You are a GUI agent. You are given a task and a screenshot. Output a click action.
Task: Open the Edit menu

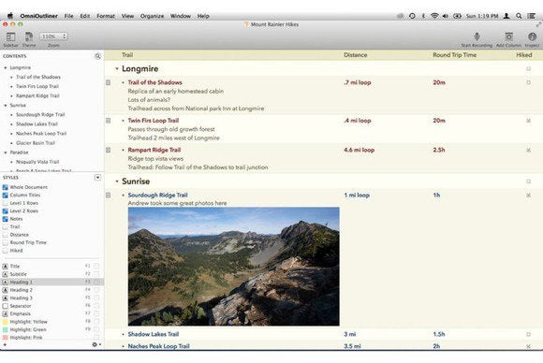click(x=85, y=16)
